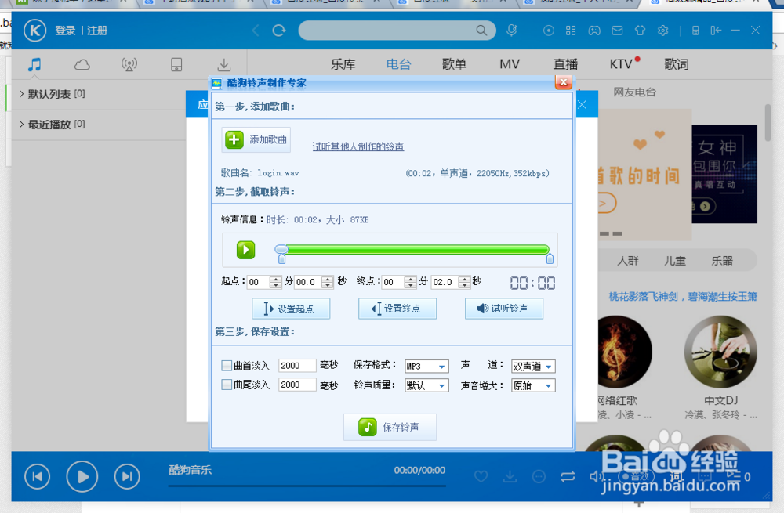
Task: Open the local music note tab icon
Action: 34,64
